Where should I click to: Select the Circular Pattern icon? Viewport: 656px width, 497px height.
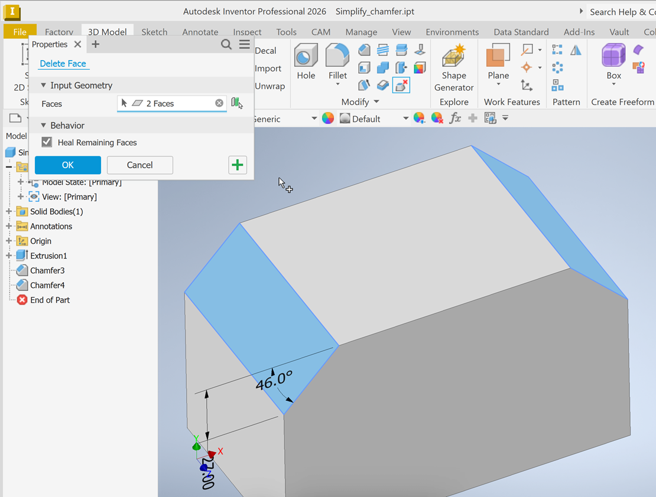(557, 67)
